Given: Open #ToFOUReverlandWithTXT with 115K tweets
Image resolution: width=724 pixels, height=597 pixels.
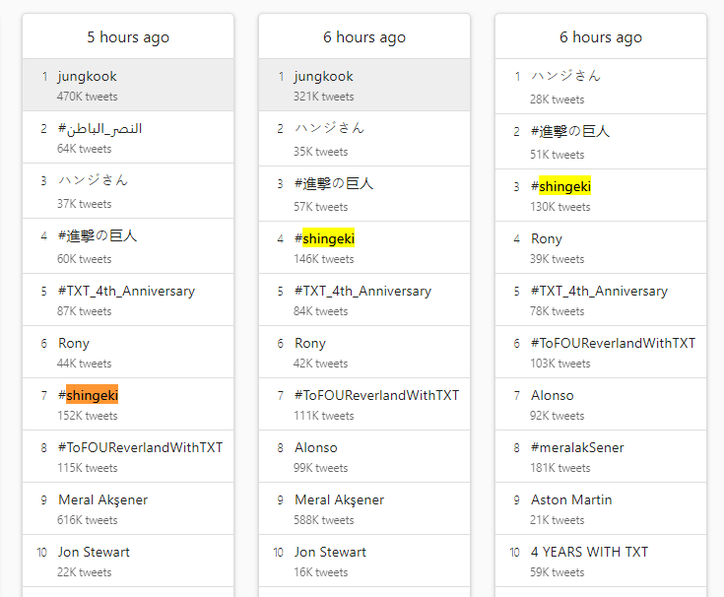Looking at the screenshot, I should tap(128, 457).
